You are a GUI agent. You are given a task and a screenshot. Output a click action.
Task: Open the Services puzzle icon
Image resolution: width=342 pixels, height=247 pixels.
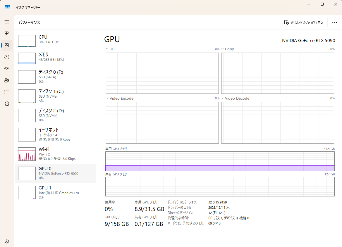pos(7,103)
